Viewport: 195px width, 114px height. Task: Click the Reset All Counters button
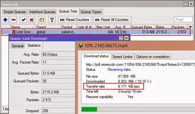click(112, 20)
